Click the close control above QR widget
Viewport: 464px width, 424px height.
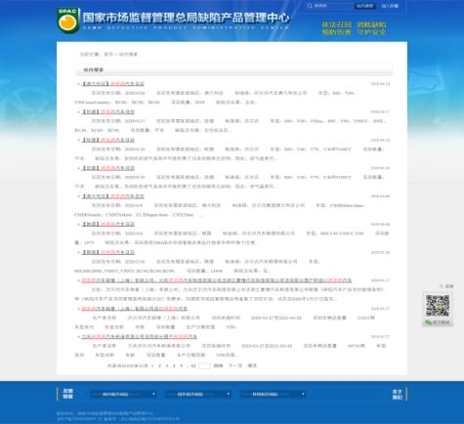[x=446, y=286]
